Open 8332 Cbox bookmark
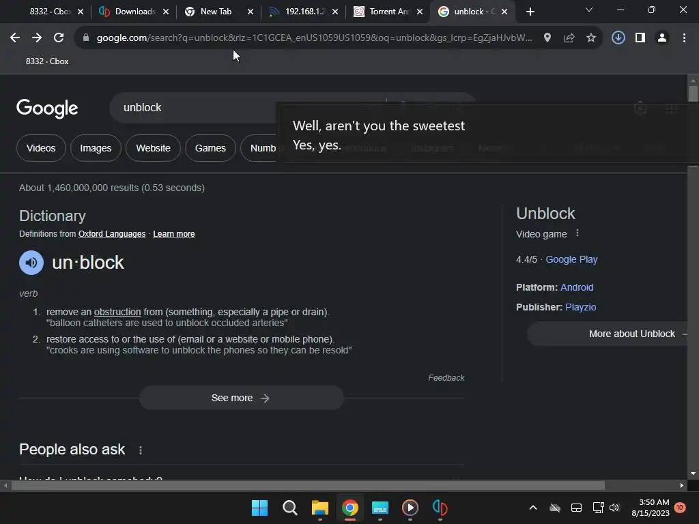 [x=47, y=61]
